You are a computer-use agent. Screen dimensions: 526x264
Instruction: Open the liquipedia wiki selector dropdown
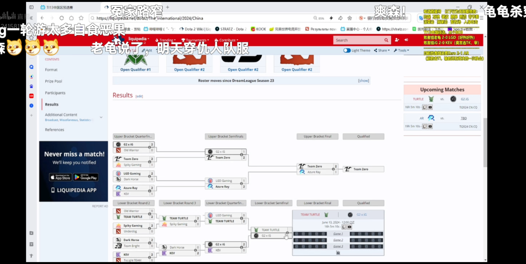click(x=139, y=39)
